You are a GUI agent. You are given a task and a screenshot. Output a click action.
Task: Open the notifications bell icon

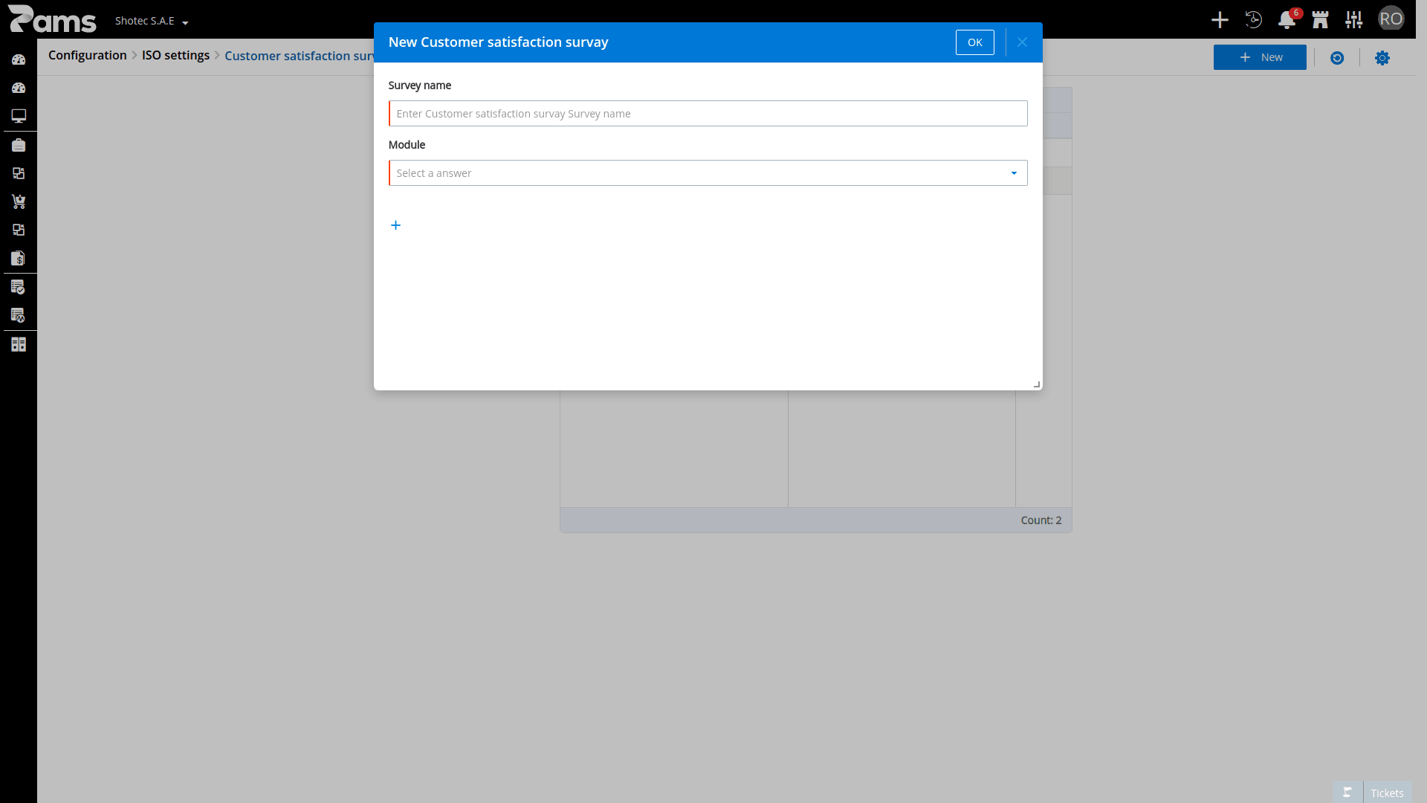(1287, 20)
